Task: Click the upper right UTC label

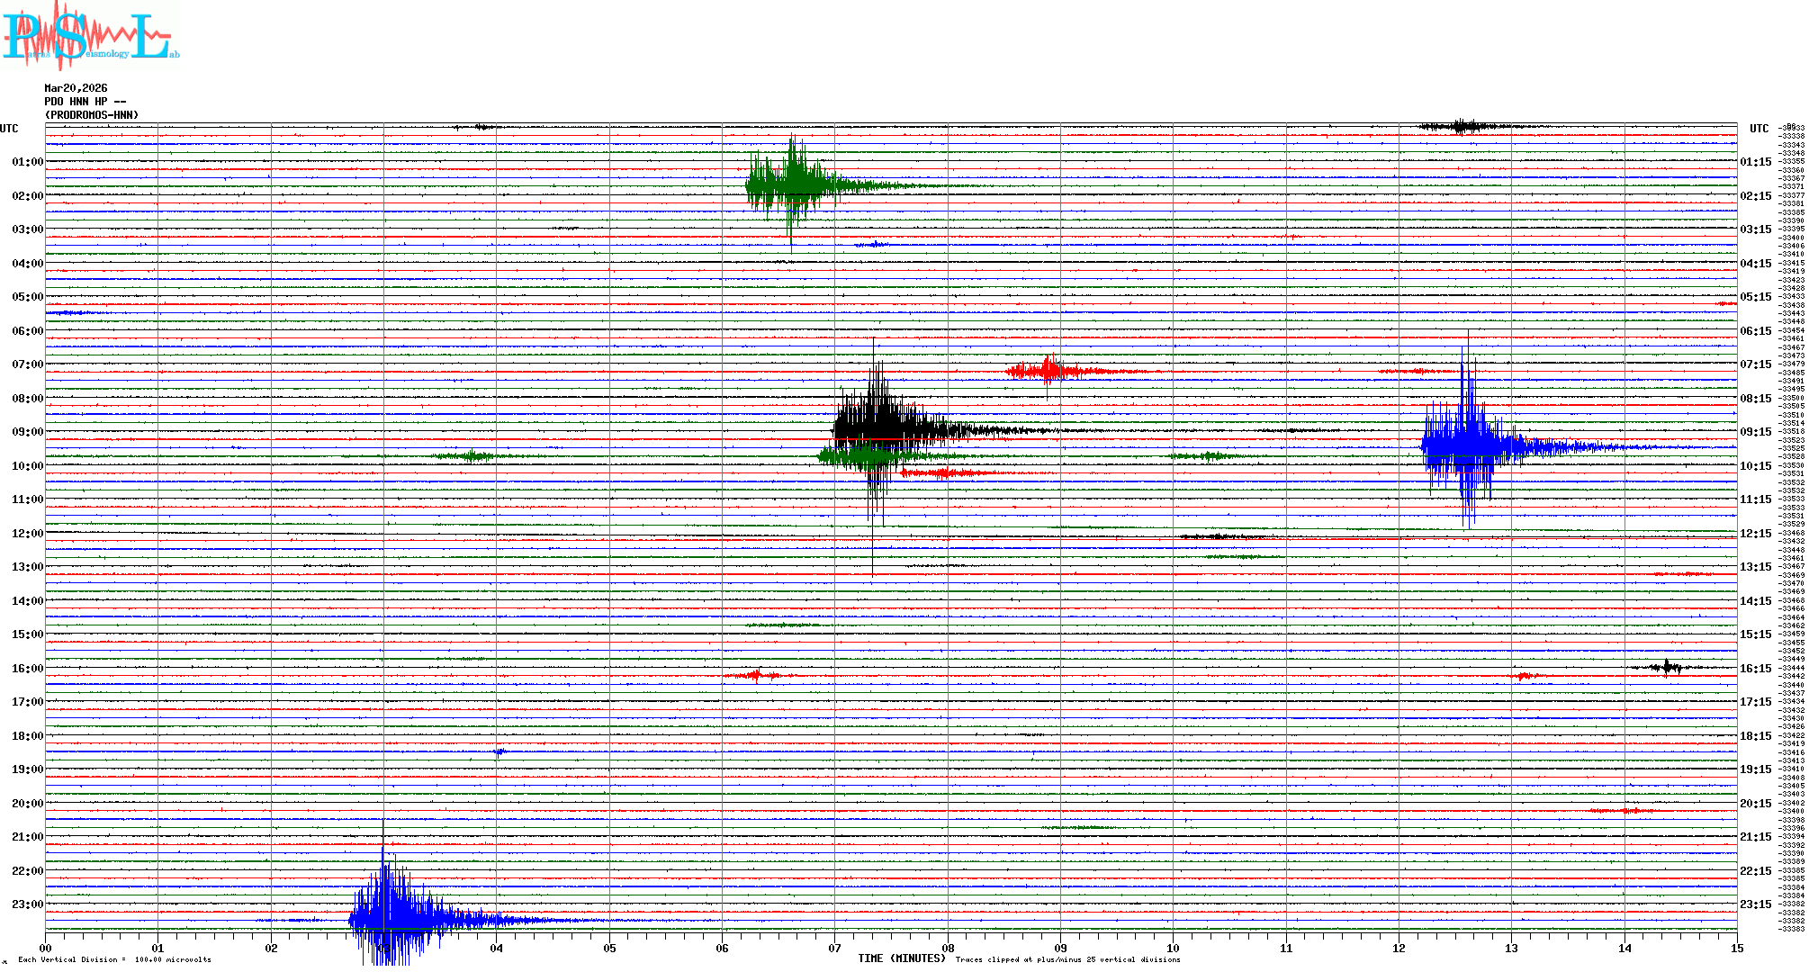Action: click(x=1759, y=129)
